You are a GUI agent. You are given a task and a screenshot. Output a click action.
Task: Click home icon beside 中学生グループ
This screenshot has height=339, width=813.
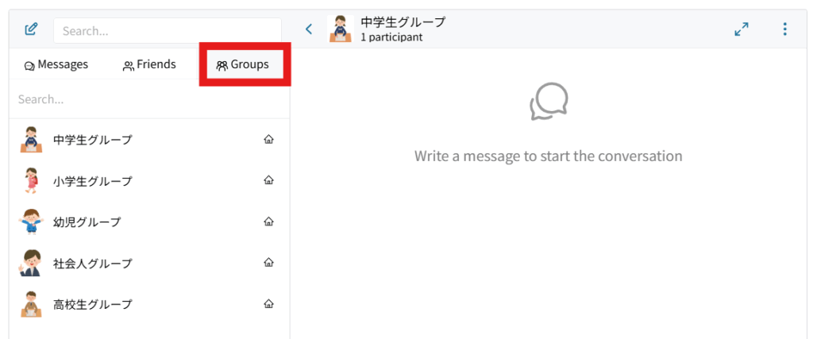click(268, 140)
